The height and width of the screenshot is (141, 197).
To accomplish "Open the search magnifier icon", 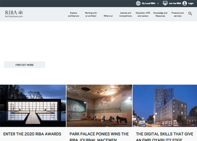I will pos(190,14).
